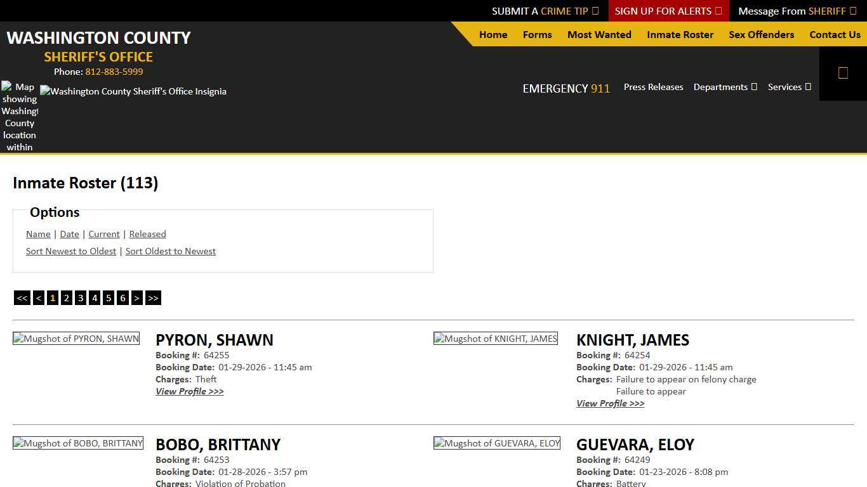Open the mugshot of BOBO, BRITTANY
The image size is (867, 487).
pyautogui.click(x=77, y=443)
